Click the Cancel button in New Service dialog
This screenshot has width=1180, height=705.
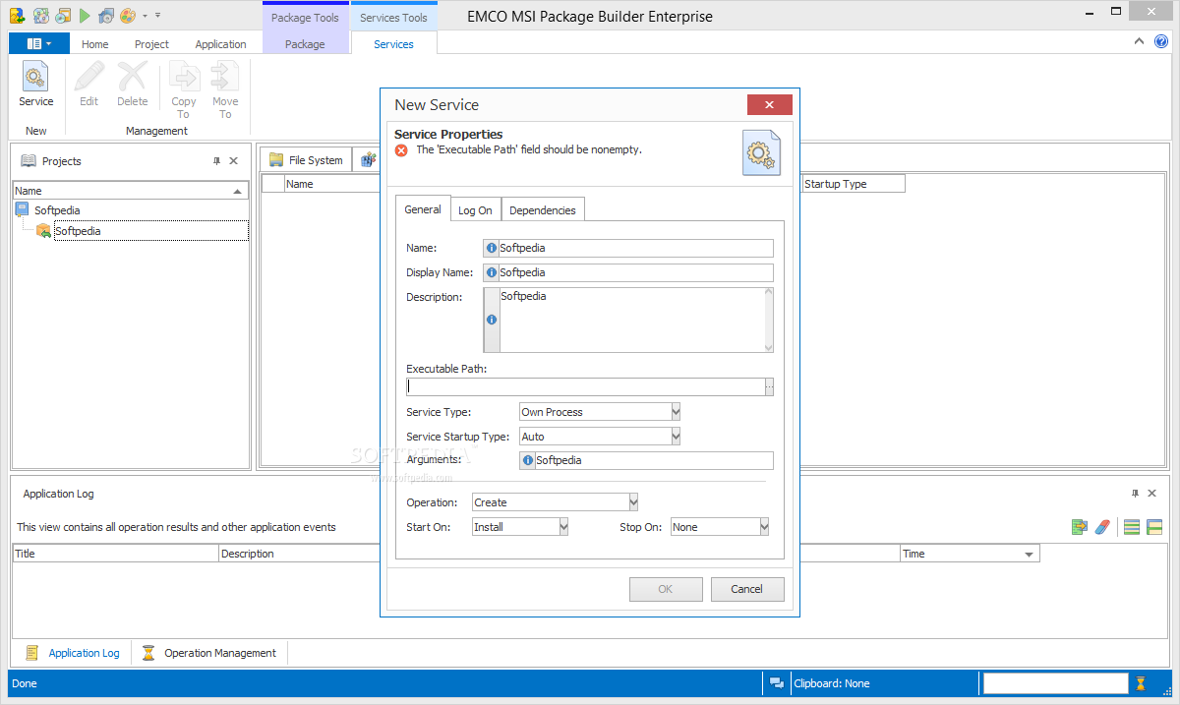tap(747, 589)
